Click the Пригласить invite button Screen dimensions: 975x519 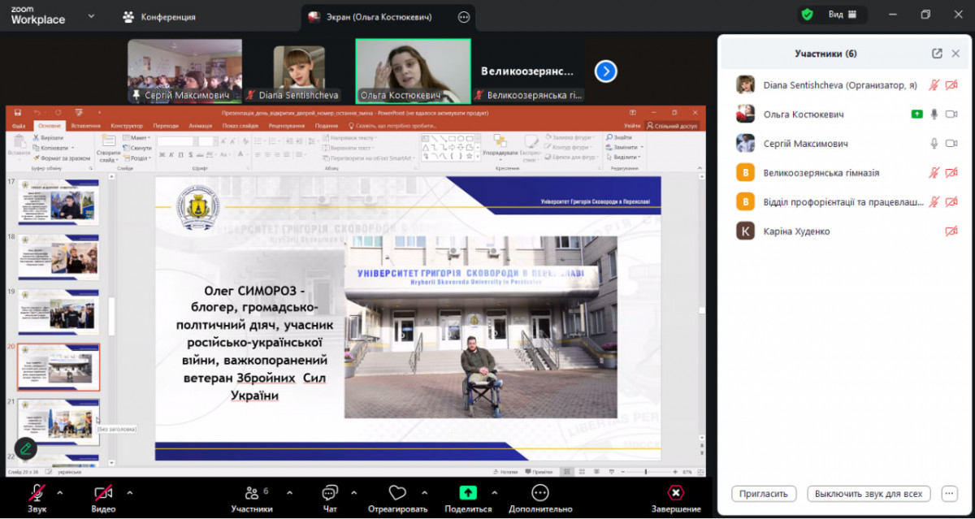pos(764,493)
